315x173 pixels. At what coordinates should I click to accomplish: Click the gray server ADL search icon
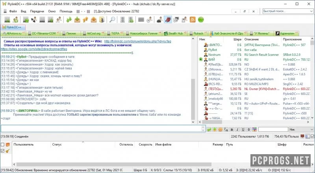coord(122,20)
